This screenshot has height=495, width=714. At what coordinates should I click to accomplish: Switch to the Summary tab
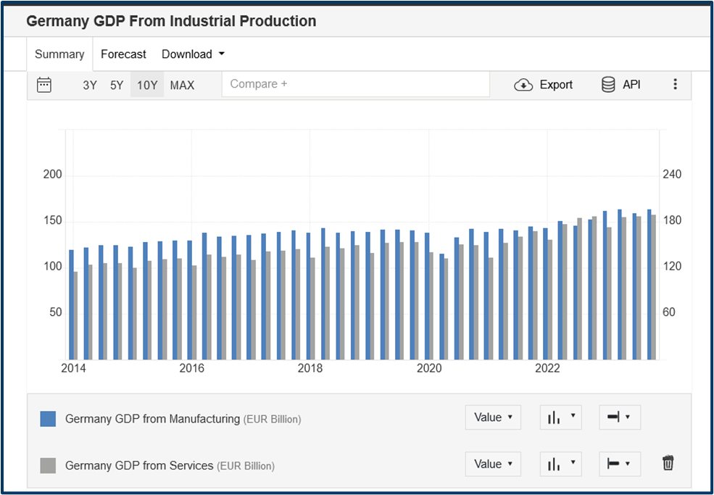(59, 54)
